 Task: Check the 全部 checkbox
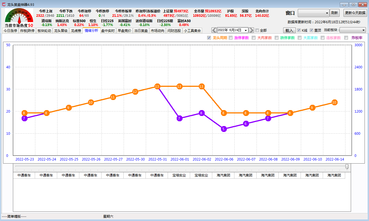tap(257, 30)
